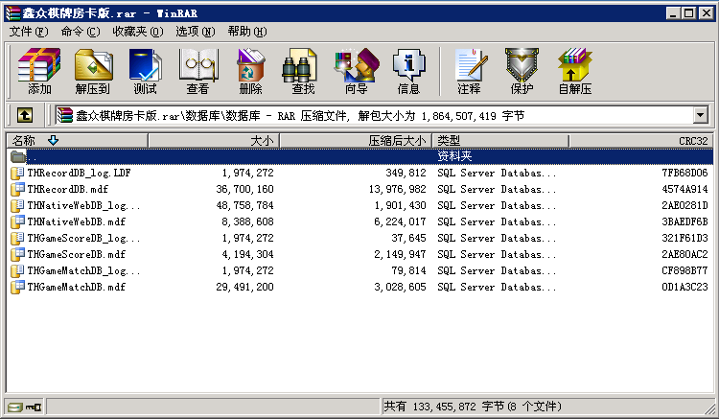Show archive 信息 (Info)

[408, 72]
